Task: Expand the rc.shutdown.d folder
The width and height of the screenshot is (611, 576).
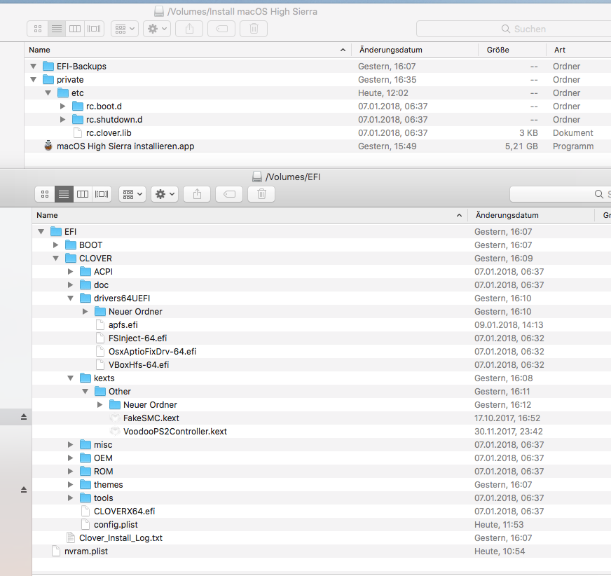Action: [x=63, y=119]
